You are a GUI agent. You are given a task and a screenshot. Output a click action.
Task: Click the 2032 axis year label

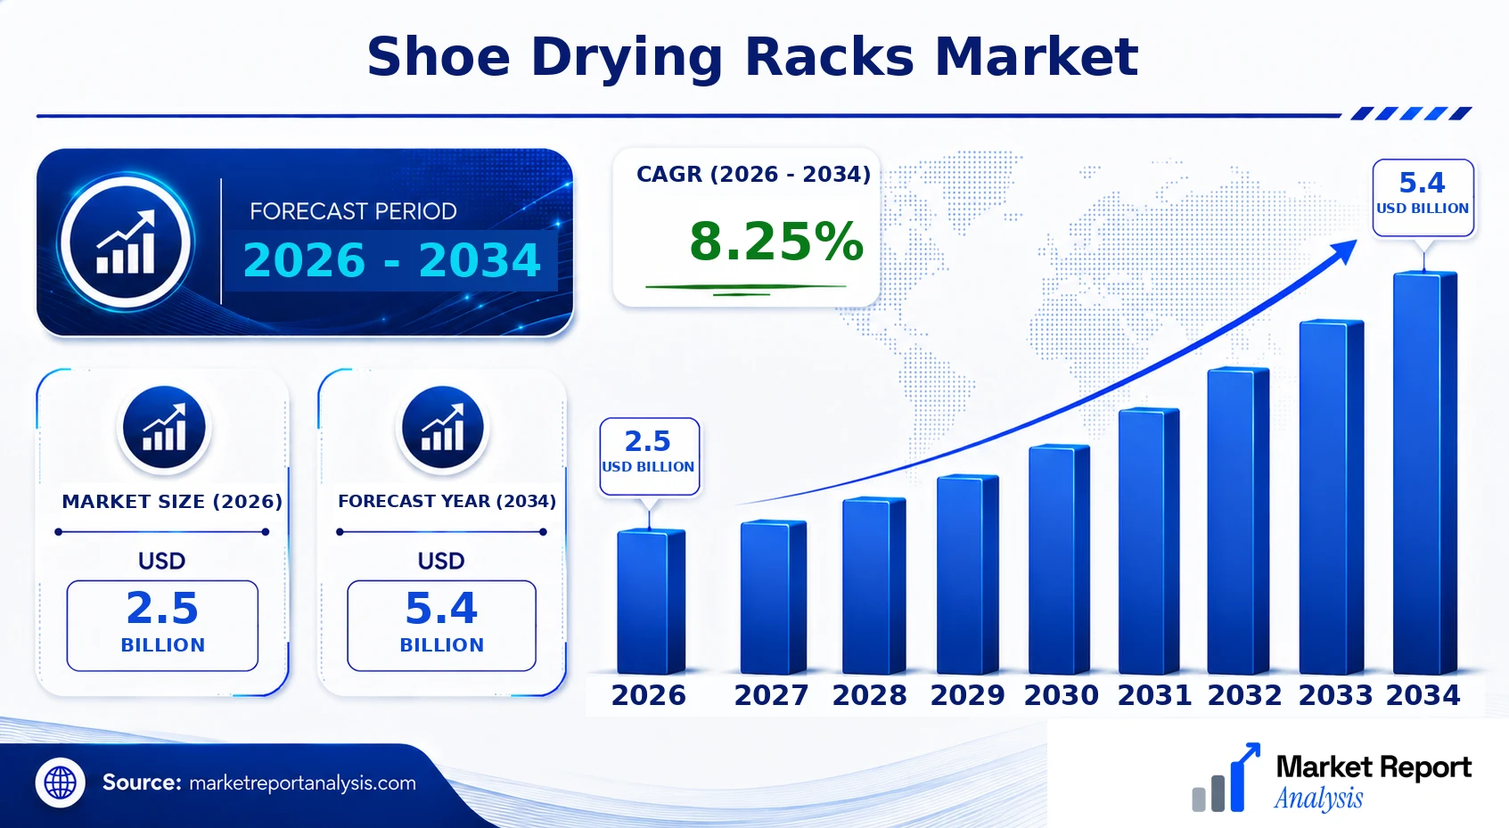pyautogui.click(x=1245, y=695)
